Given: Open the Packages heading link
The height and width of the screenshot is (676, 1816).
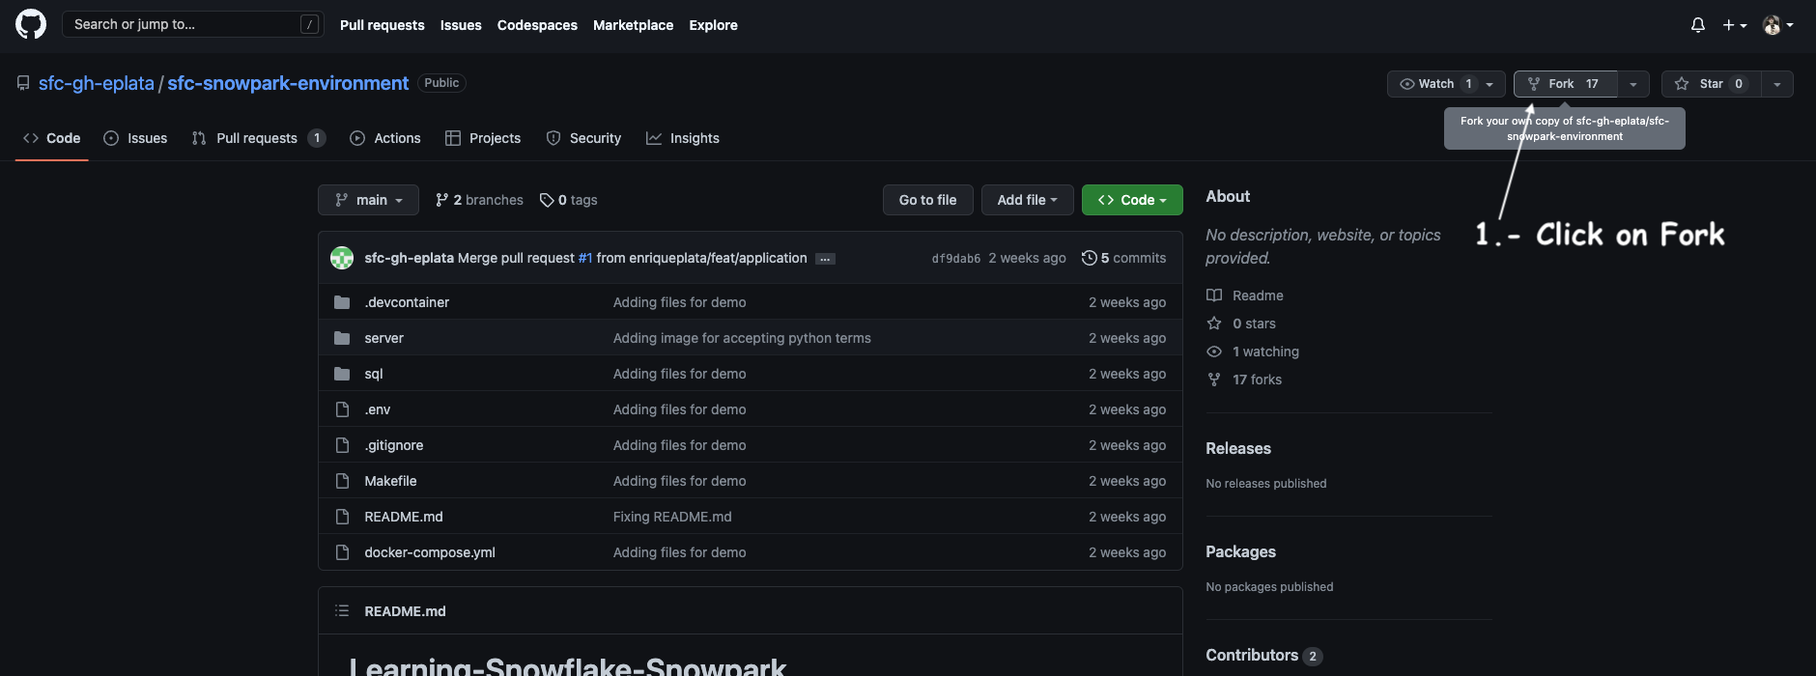Looking at the screenshot, I should 1240,551.
